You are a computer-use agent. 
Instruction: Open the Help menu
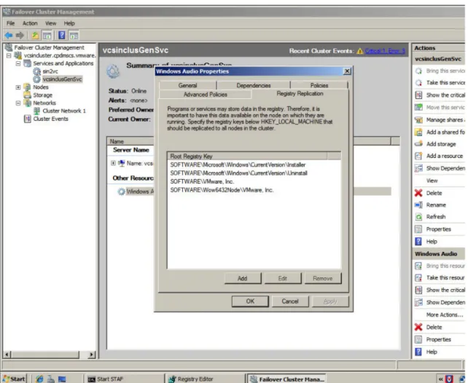[69, 23]
